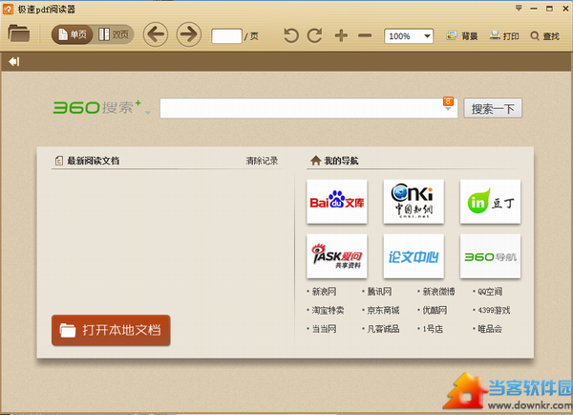This screenshot has width=573, height=415.
Task: Open 唯品会 link
Action: (490, 329)
